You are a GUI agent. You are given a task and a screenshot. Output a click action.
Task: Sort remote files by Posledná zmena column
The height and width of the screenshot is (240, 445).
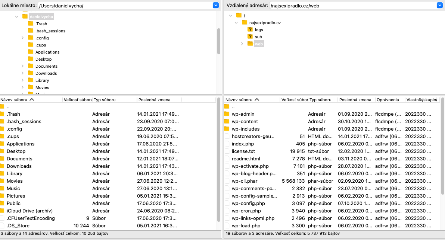(x=356, y=100)
